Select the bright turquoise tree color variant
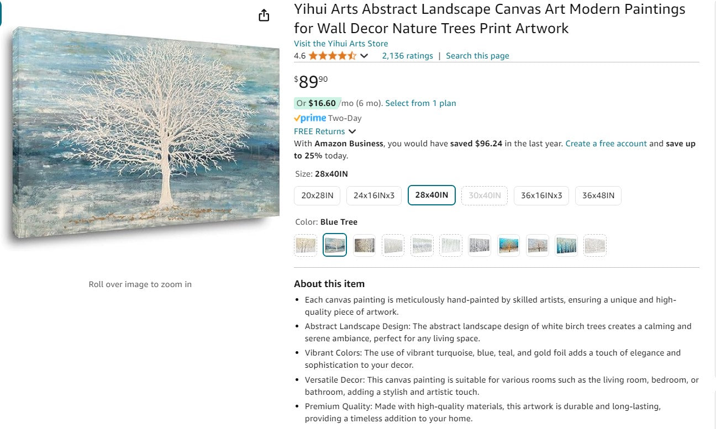 (508, 245)
